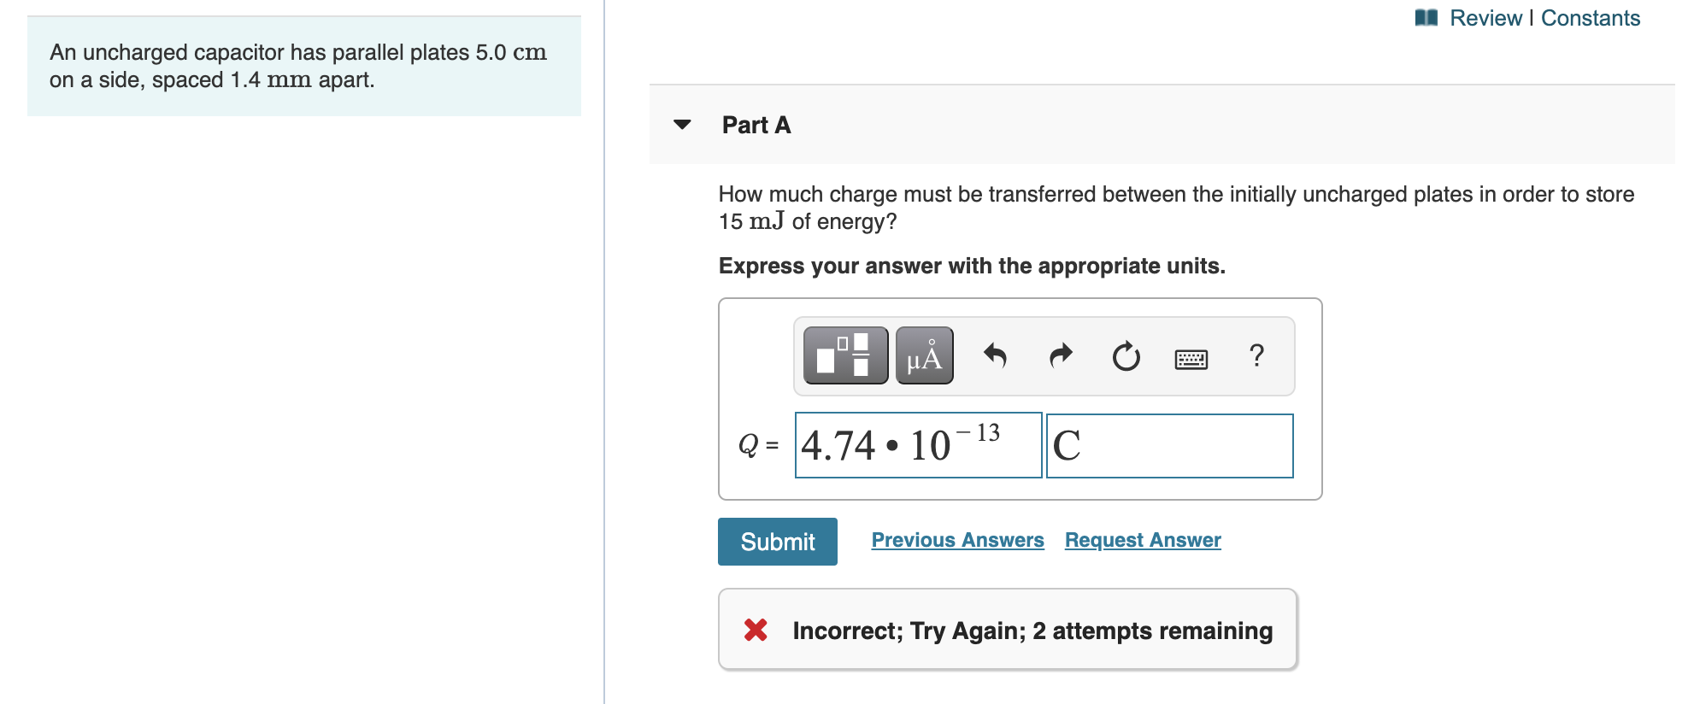Click the redo arrow icon
1694x704 pixels.
click(1061, 355)
